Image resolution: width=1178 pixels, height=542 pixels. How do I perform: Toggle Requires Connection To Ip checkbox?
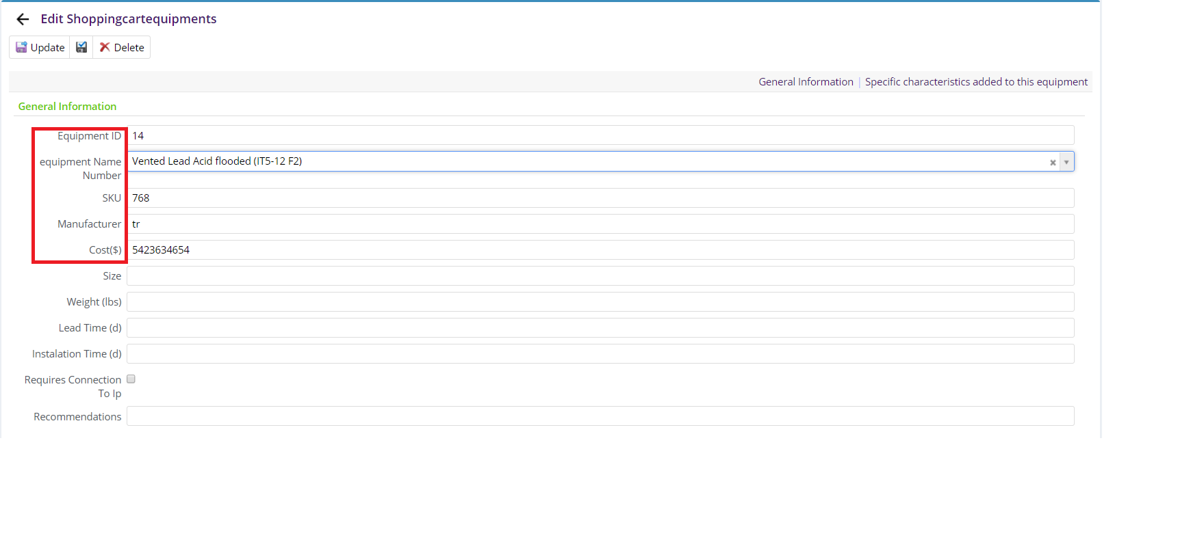pos(131,379)
